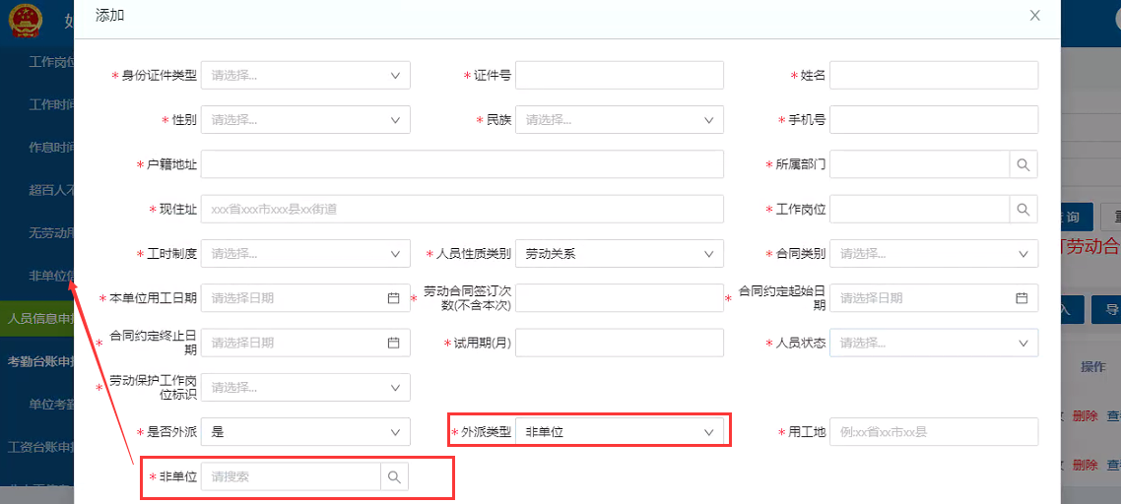
Task: Click the 劳动合同签订次数 input field
Action: pyautogui.click(x=620, y=298)
